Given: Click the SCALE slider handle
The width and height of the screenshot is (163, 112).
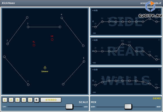Looking at the screenshot, I should tap(69, 106).
